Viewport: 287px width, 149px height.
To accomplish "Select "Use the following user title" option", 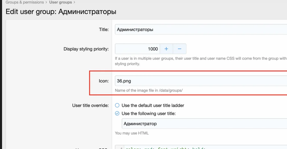I will coord(117,113).
